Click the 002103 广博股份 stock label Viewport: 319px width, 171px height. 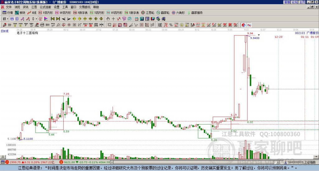(x=307, y=33)
